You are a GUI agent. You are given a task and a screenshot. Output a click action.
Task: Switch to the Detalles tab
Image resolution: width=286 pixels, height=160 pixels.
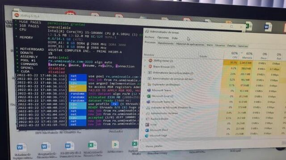point(231,46)
